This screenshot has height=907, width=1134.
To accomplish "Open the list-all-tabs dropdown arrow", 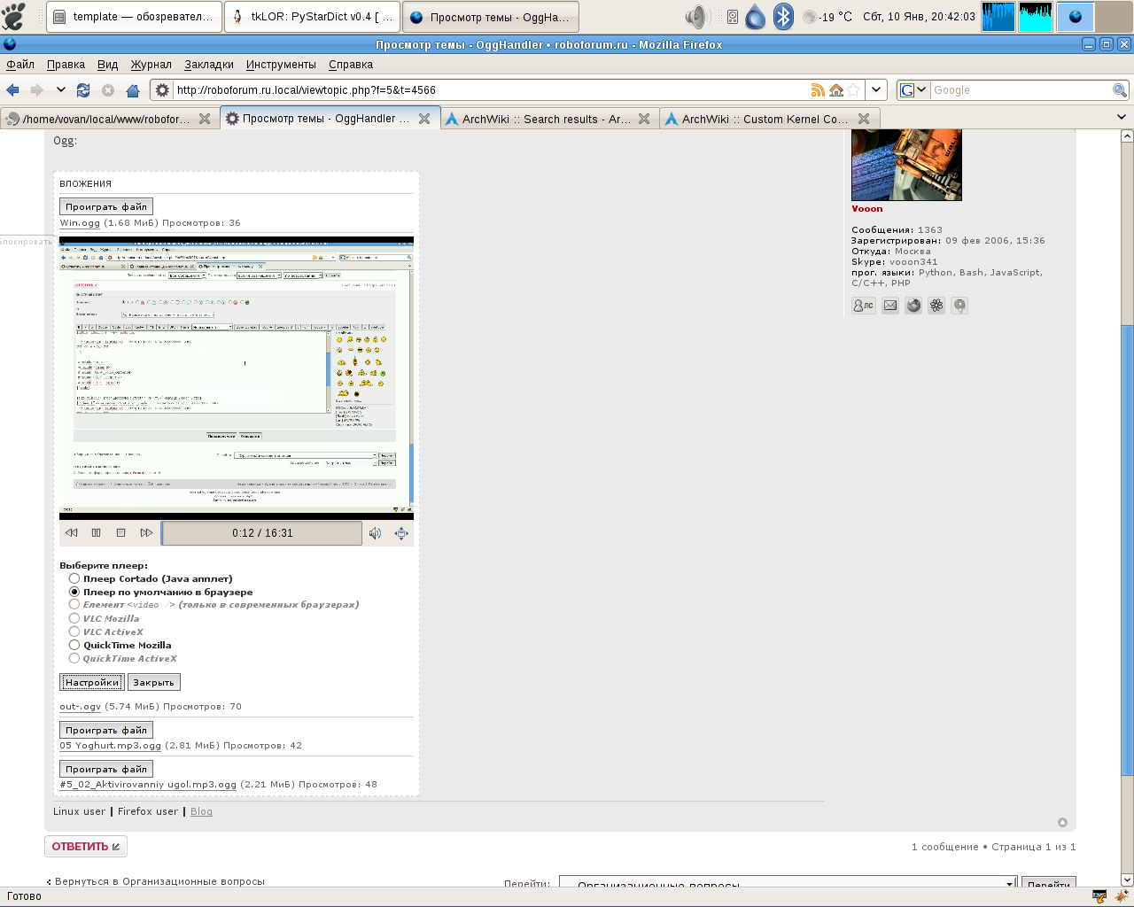I will pos(1121,117).
